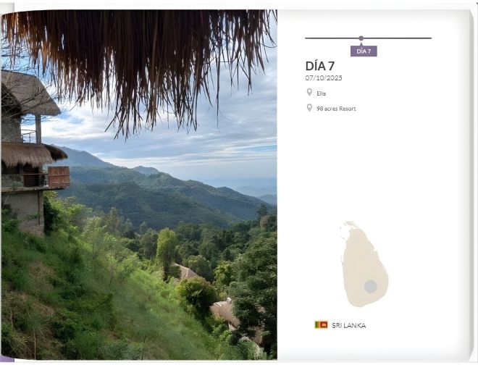Click the timeline line right of the marker
478x365 pixels.
[397, 38]
